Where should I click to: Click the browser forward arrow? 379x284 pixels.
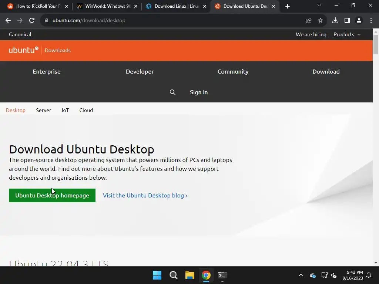(20, 21)
